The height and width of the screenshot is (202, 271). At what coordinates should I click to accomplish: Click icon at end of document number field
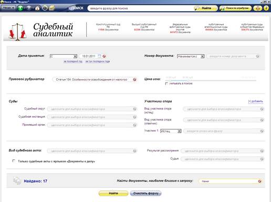pyautogui.click(x=258, y=56)
